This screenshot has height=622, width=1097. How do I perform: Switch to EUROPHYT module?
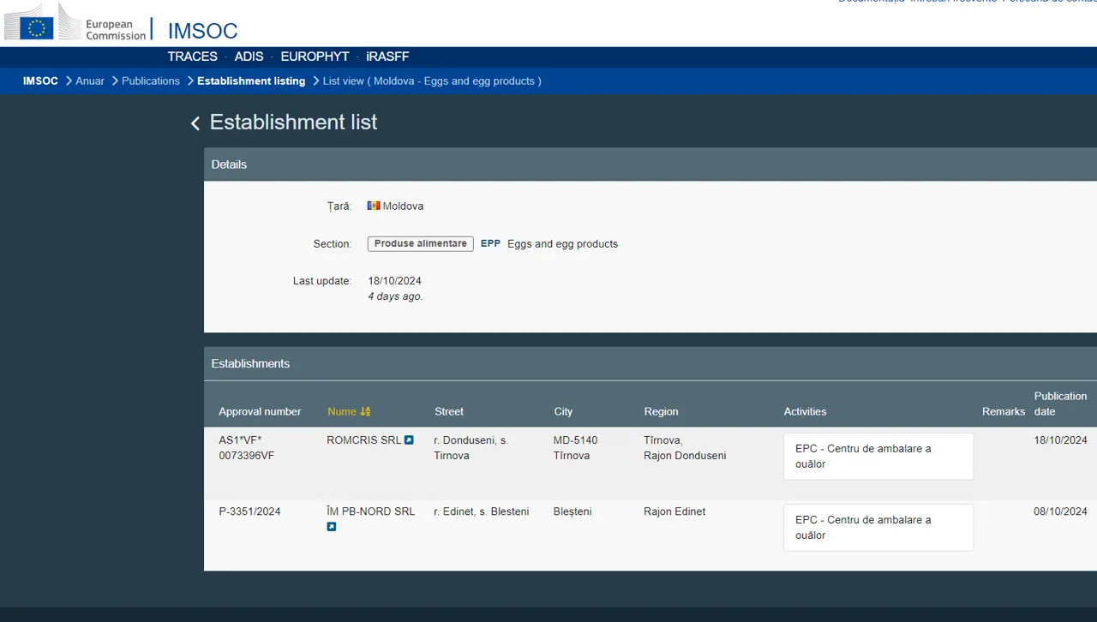pyautogui.click(x=315, y=57)
